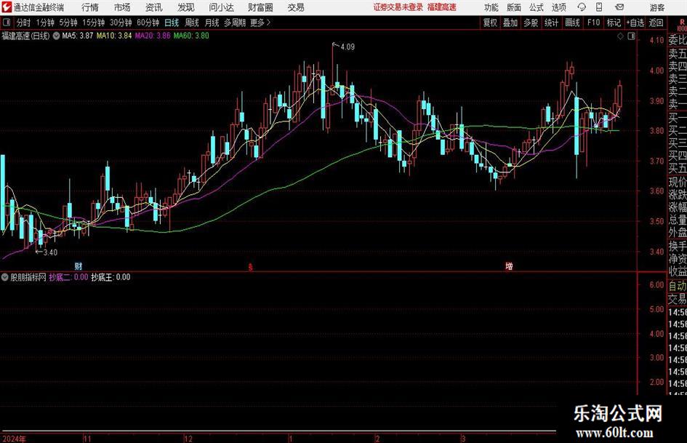Screen dimensions: 687x443
Task: Add stock via +自选 button
Action: pos(635,23)
